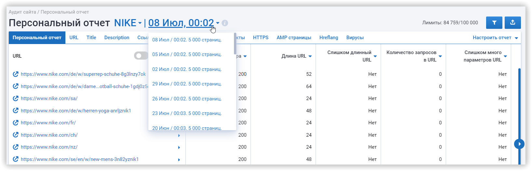Open external link icon for nike.com/fr/
The image size is (532, 171).
click(x=15, y=123)
